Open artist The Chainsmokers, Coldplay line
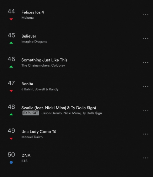Viewport: 153px width, 177px height. tap(43, 65)
